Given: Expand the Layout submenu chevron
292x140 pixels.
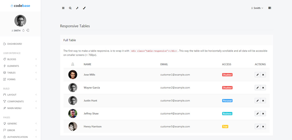Looking at the screenshot, I should pos(36,95).
